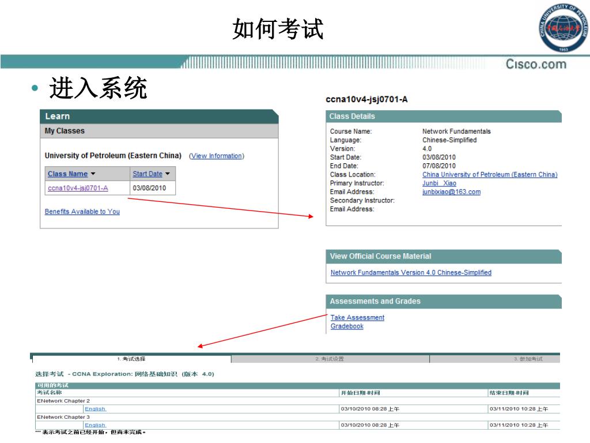590x443 pixels.
Task: Click the Class Name sort arrow
Action: pos(93,174)
